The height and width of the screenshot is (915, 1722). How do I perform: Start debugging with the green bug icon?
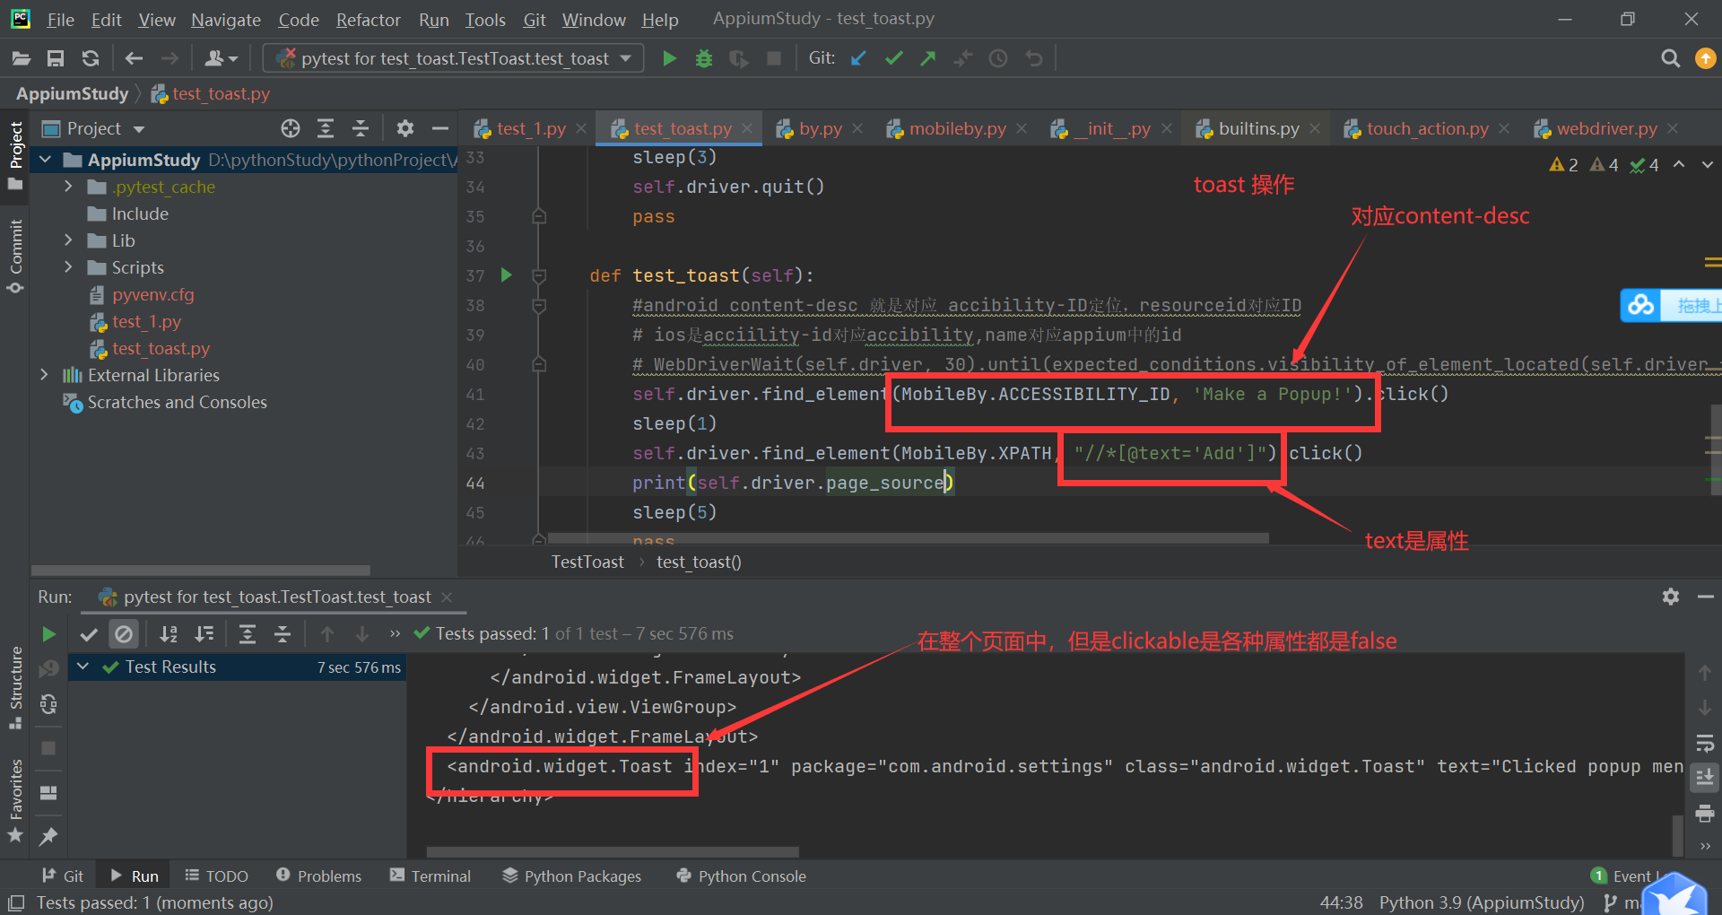click(x=704, y=58)
